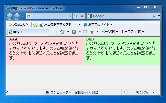Open the ページ(P) menu
166x103 pixels.
110,32
